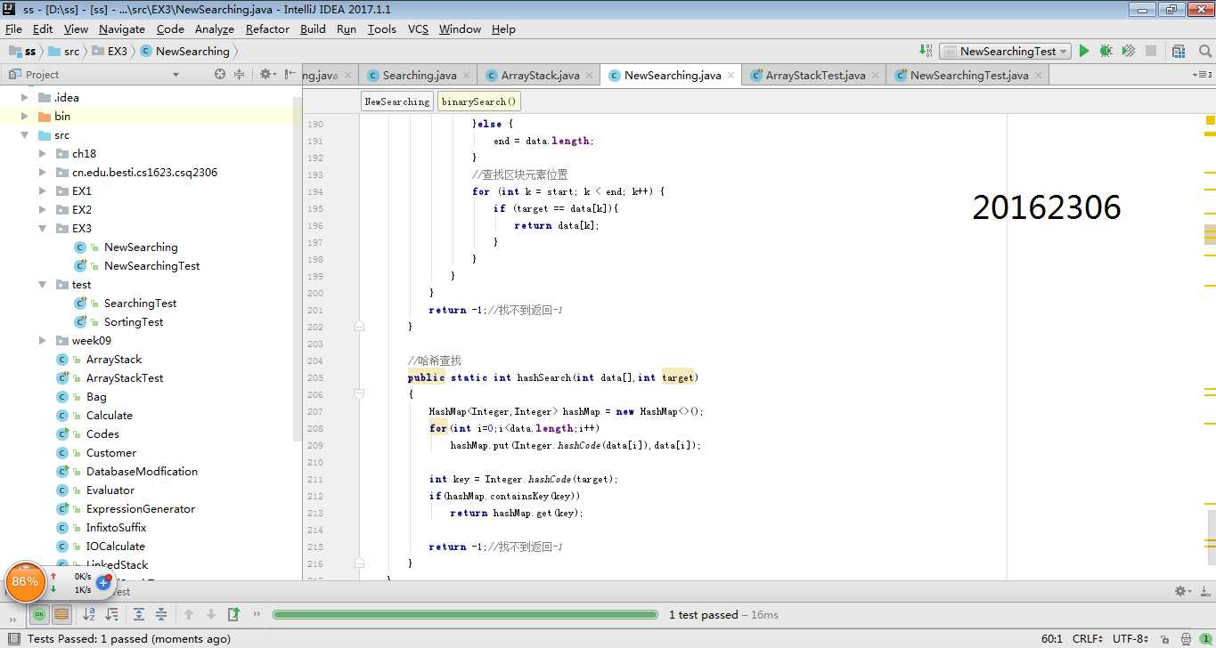The height and width of the screenshot is (648, 1216).
Task: Open Run panel settings gear
Action: 1182,591
